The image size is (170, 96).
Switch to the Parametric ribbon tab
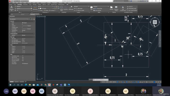pyautogui.click(x=25, y=5)
